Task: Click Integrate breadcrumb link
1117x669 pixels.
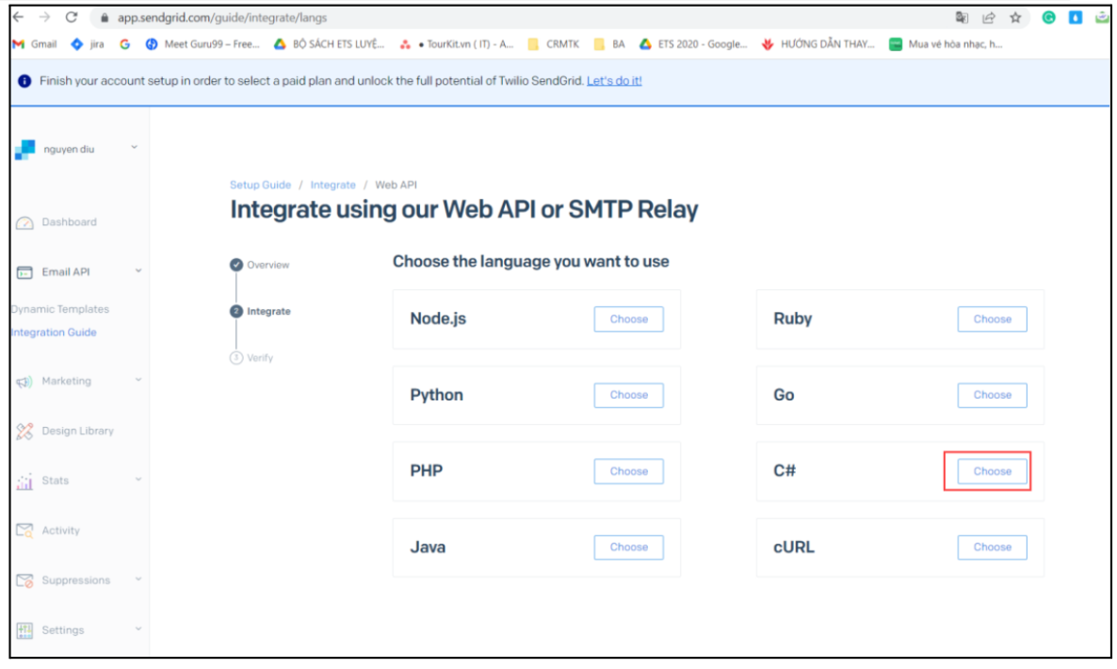Action: click(x=332, y=186)
